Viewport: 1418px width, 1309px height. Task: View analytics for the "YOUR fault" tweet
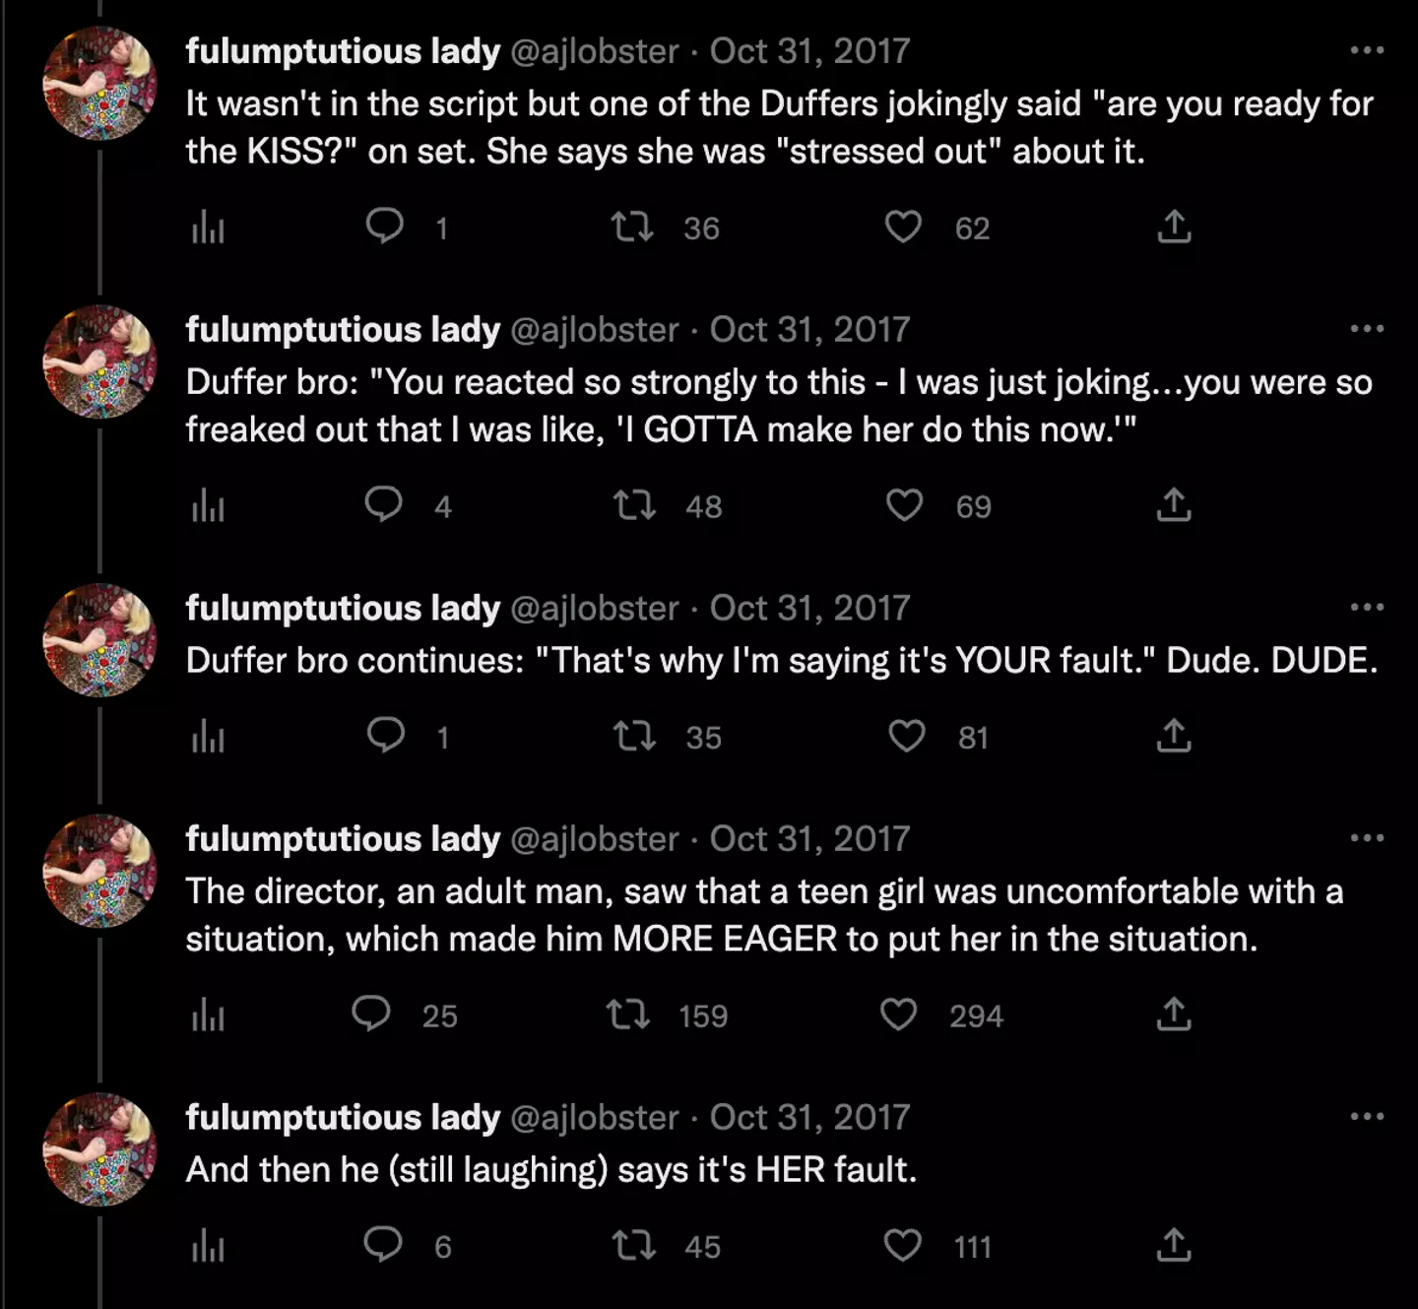coord(208,736)
